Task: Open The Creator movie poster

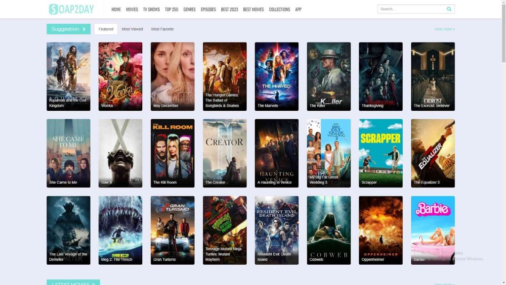Action: 224,153
